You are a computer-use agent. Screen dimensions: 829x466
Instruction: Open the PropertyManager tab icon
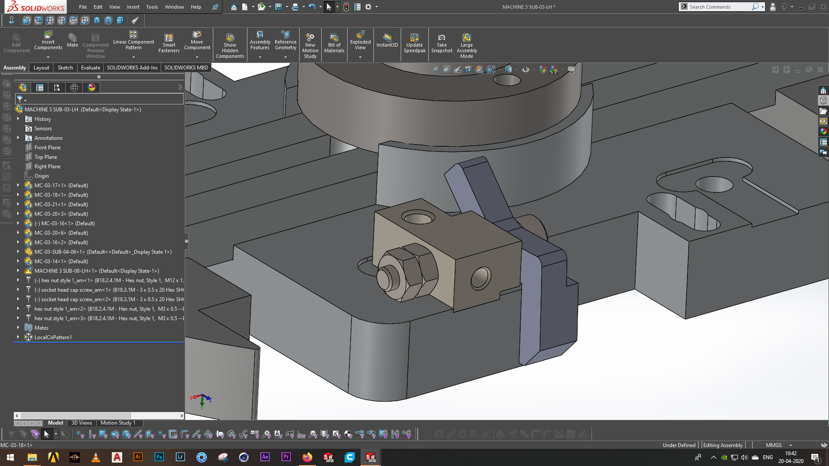tap(40, 88)
